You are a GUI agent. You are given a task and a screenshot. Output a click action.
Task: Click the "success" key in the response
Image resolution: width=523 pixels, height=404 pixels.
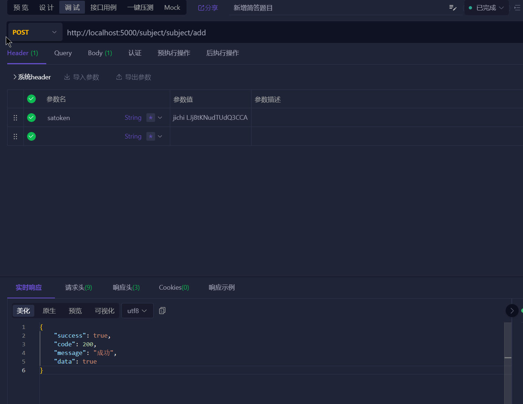pos(70,335)
